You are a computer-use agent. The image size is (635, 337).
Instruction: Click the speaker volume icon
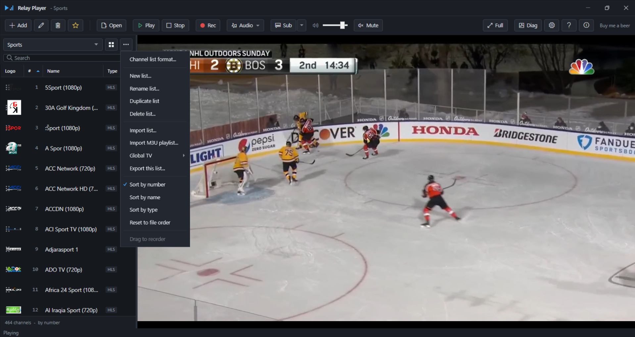click(x=316, y=25)
